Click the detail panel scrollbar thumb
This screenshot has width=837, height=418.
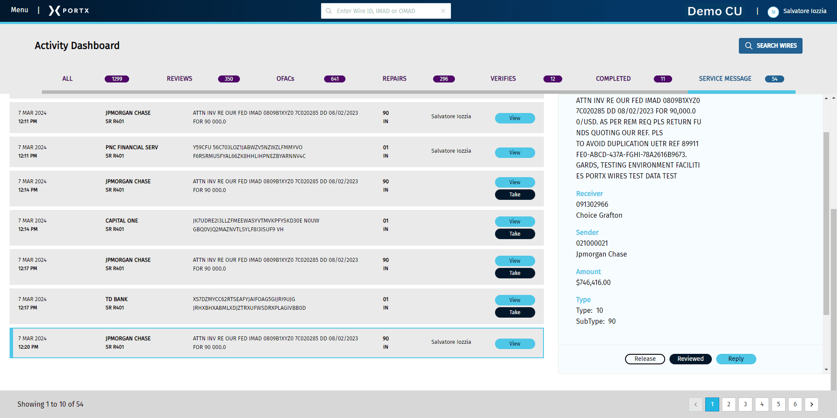(826, 223)
